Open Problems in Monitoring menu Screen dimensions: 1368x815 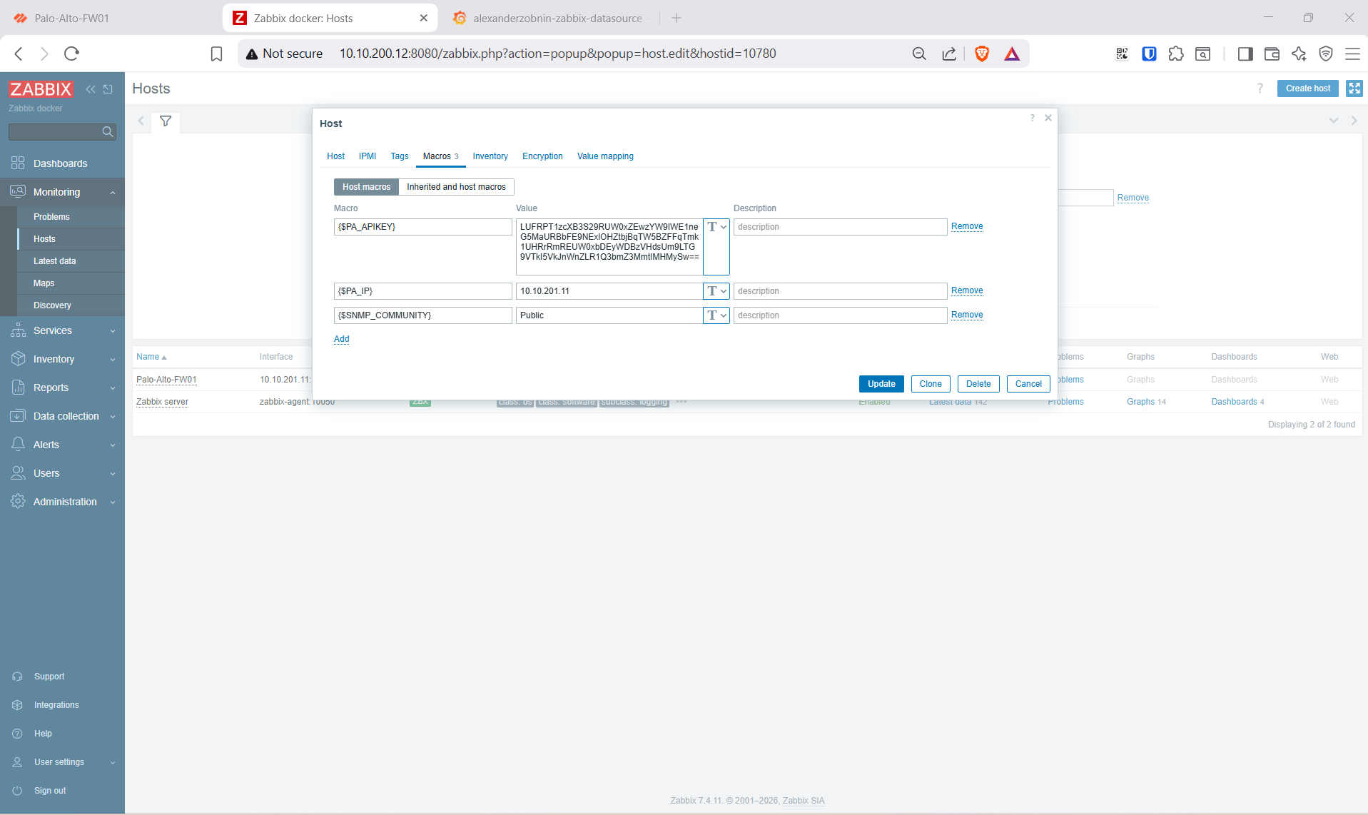point(51,217)
